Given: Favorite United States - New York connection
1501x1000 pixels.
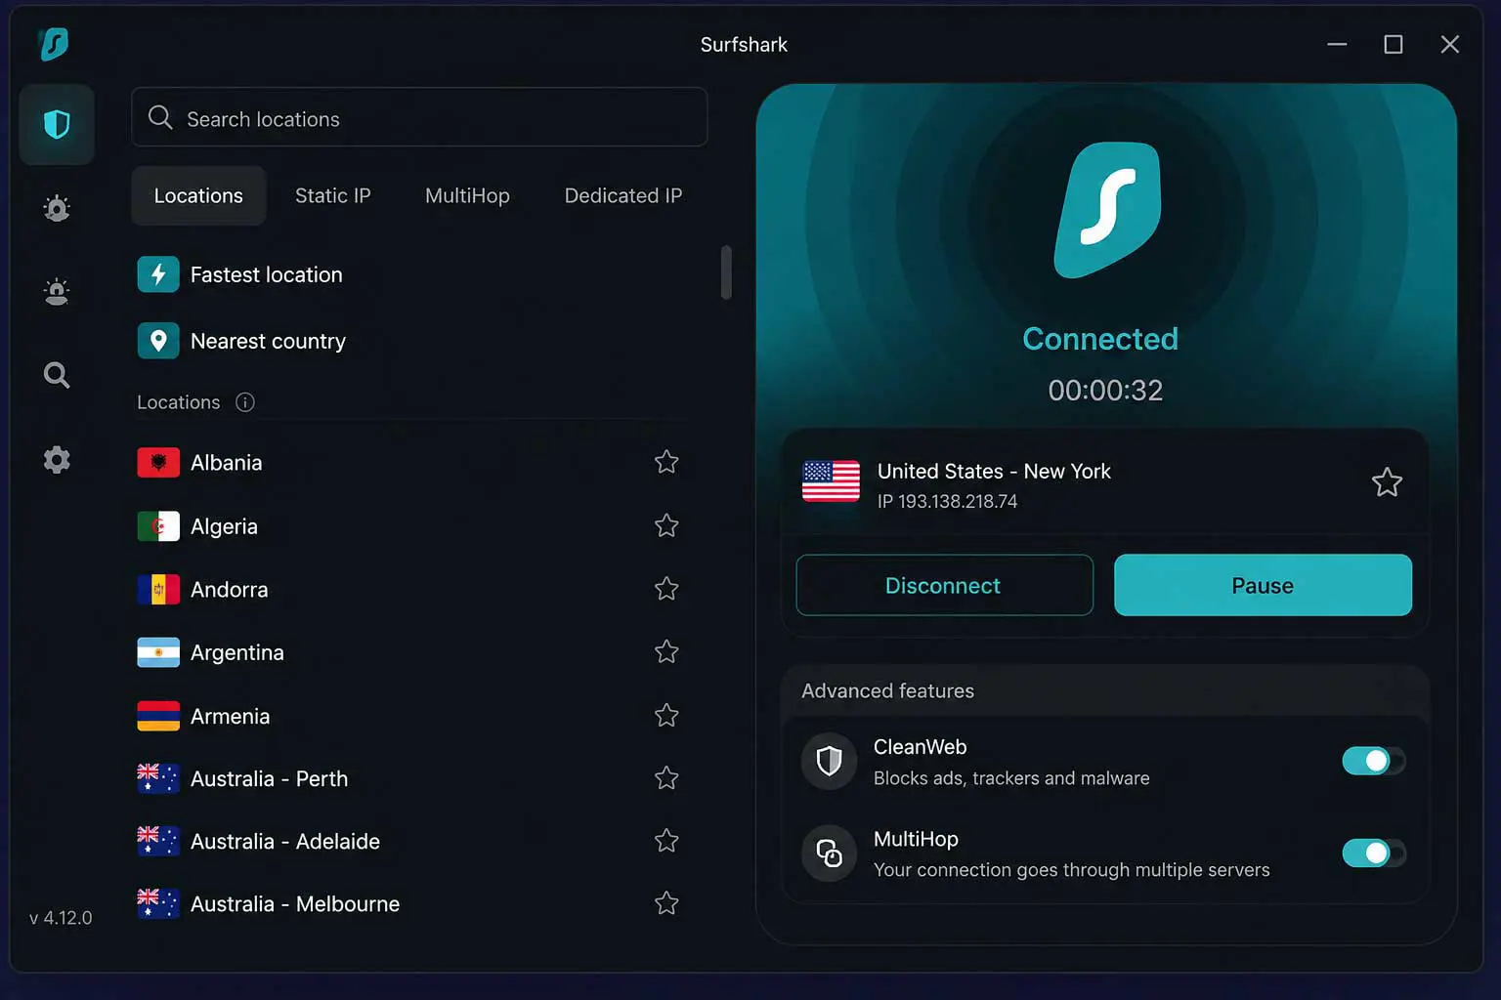Looking at the screenshot, I should (1387, 482).
